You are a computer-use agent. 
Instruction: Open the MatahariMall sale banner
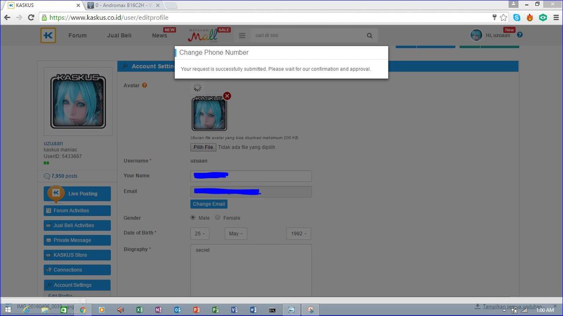point(208,35)
